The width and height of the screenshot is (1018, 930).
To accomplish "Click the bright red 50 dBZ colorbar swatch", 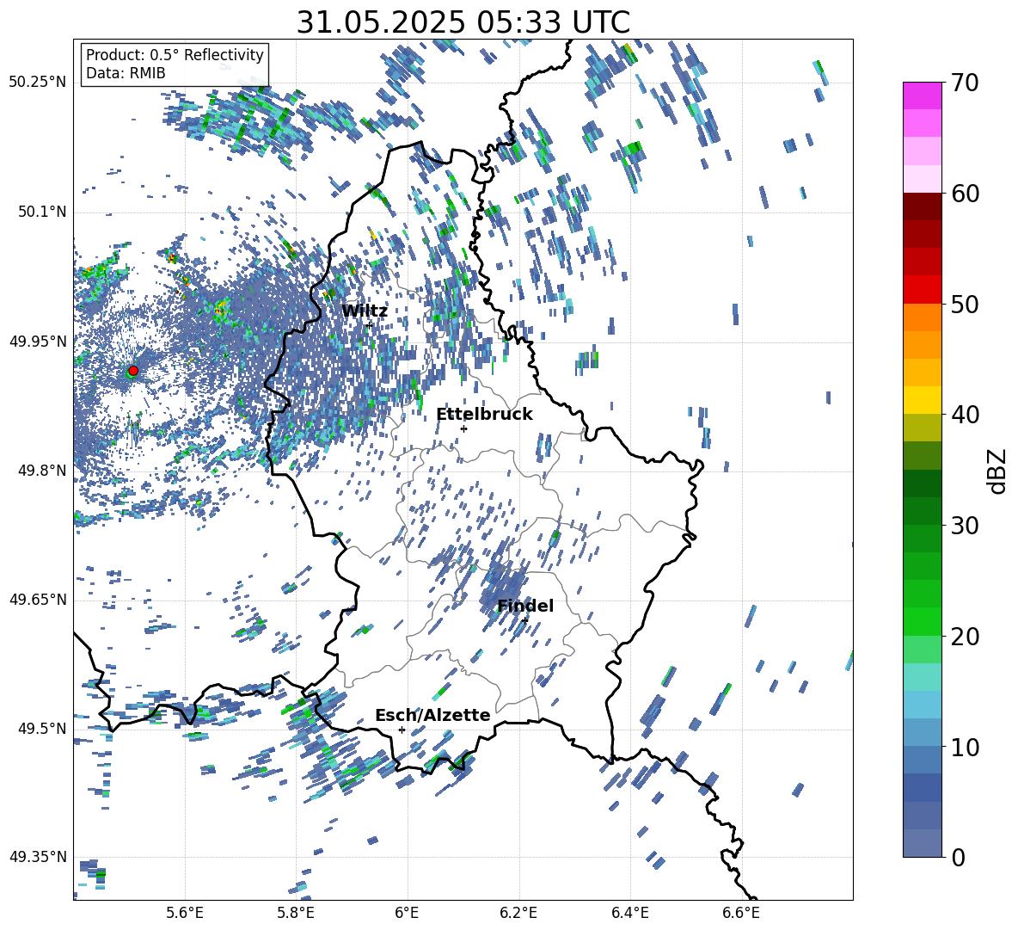I will point(922,290).
